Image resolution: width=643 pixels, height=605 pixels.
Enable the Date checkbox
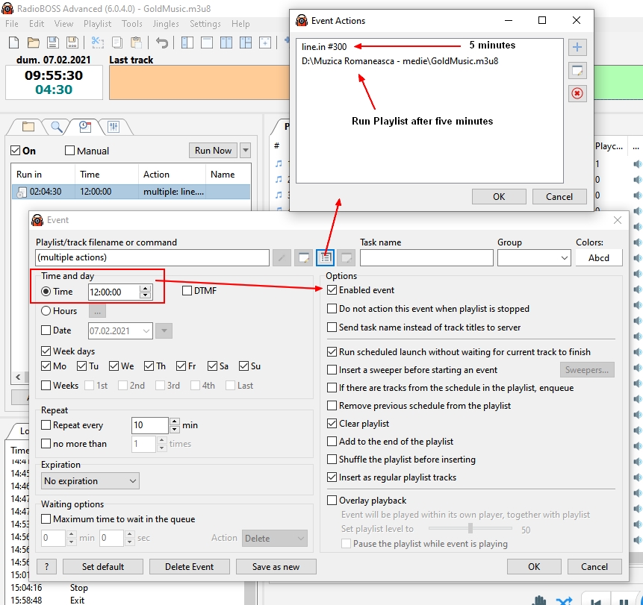[46, 330]
